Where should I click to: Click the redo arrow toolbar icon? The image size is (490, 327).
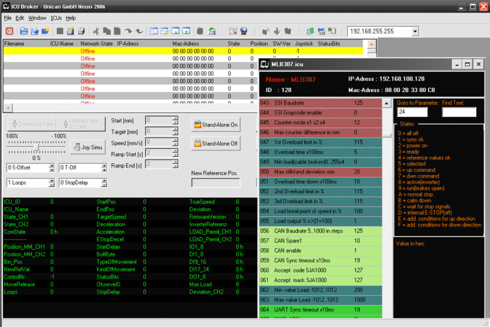pos(128,31)
